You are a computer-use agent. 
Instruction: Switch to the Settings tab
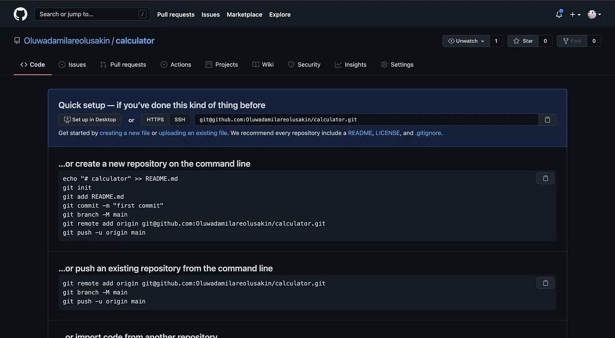click(x=397, y=65)
